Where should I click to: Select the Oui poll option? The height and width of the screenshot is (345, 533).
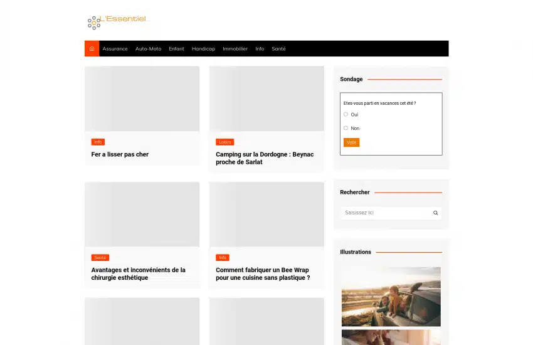346,115
